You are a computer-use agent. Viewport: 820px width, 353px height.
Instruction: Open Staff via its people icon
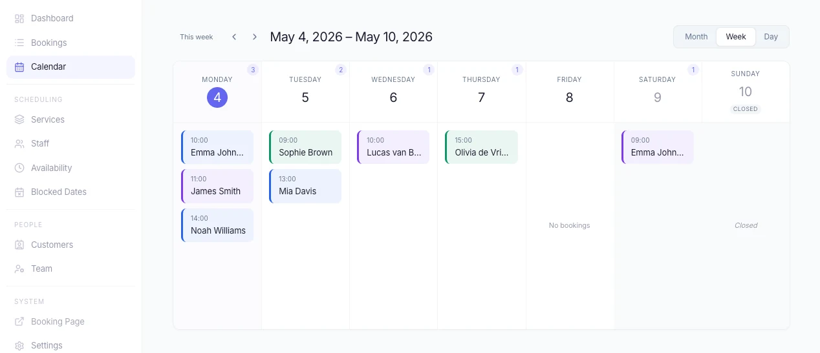(x=19, y=143)
